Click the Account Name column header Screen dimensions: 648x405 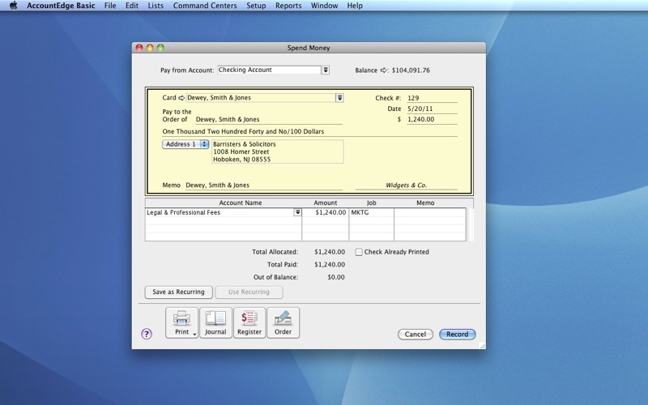tap(240, 203)
